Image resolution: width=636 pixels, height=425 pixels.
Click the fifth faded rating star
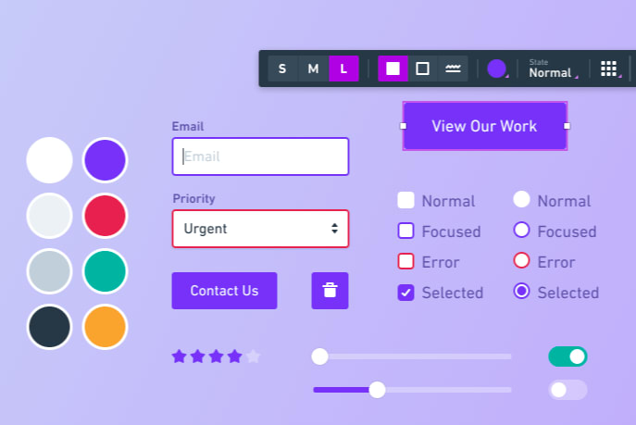coord(253,356)
